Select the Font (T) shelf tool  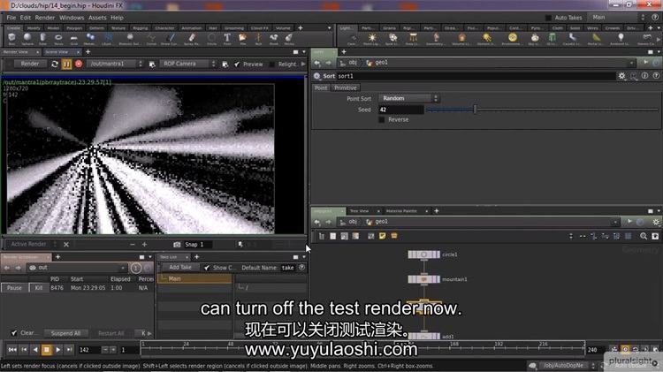pos(227,39)
